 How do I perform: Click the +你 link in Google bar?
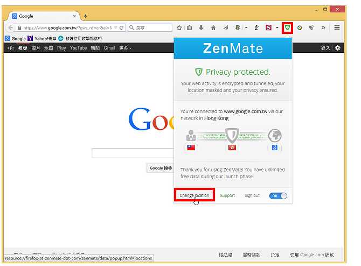tap(10, 48)
